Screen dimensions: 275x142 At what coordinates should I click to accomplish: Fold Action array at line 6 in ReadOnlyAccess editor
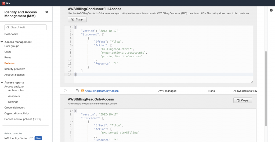[73, 129]
